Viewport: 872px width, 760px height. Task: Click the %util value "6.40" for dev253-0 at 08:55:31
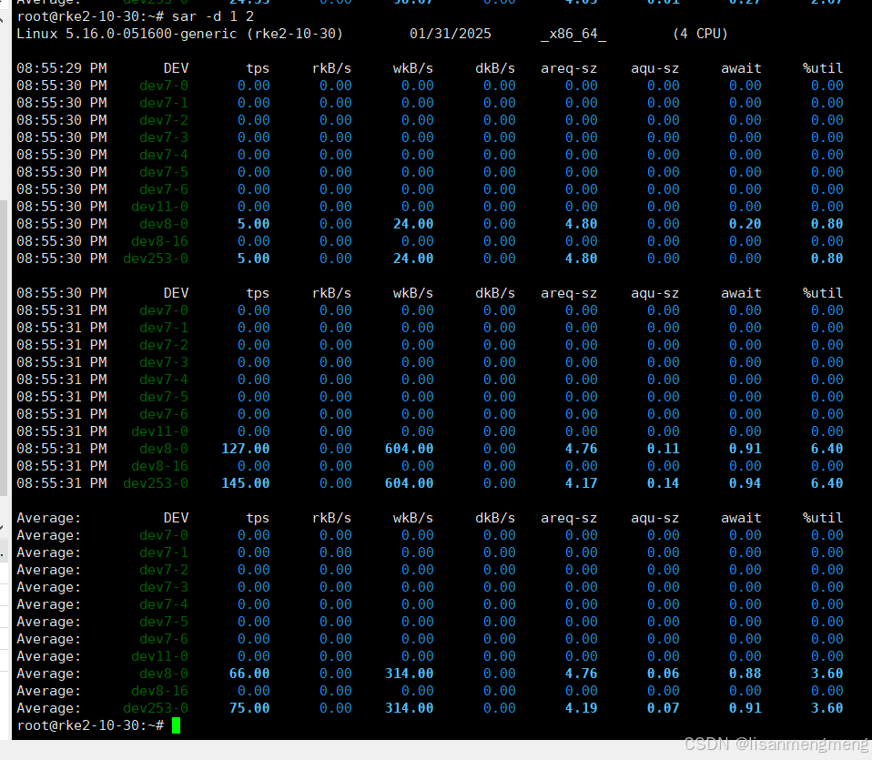click(827, 482)
